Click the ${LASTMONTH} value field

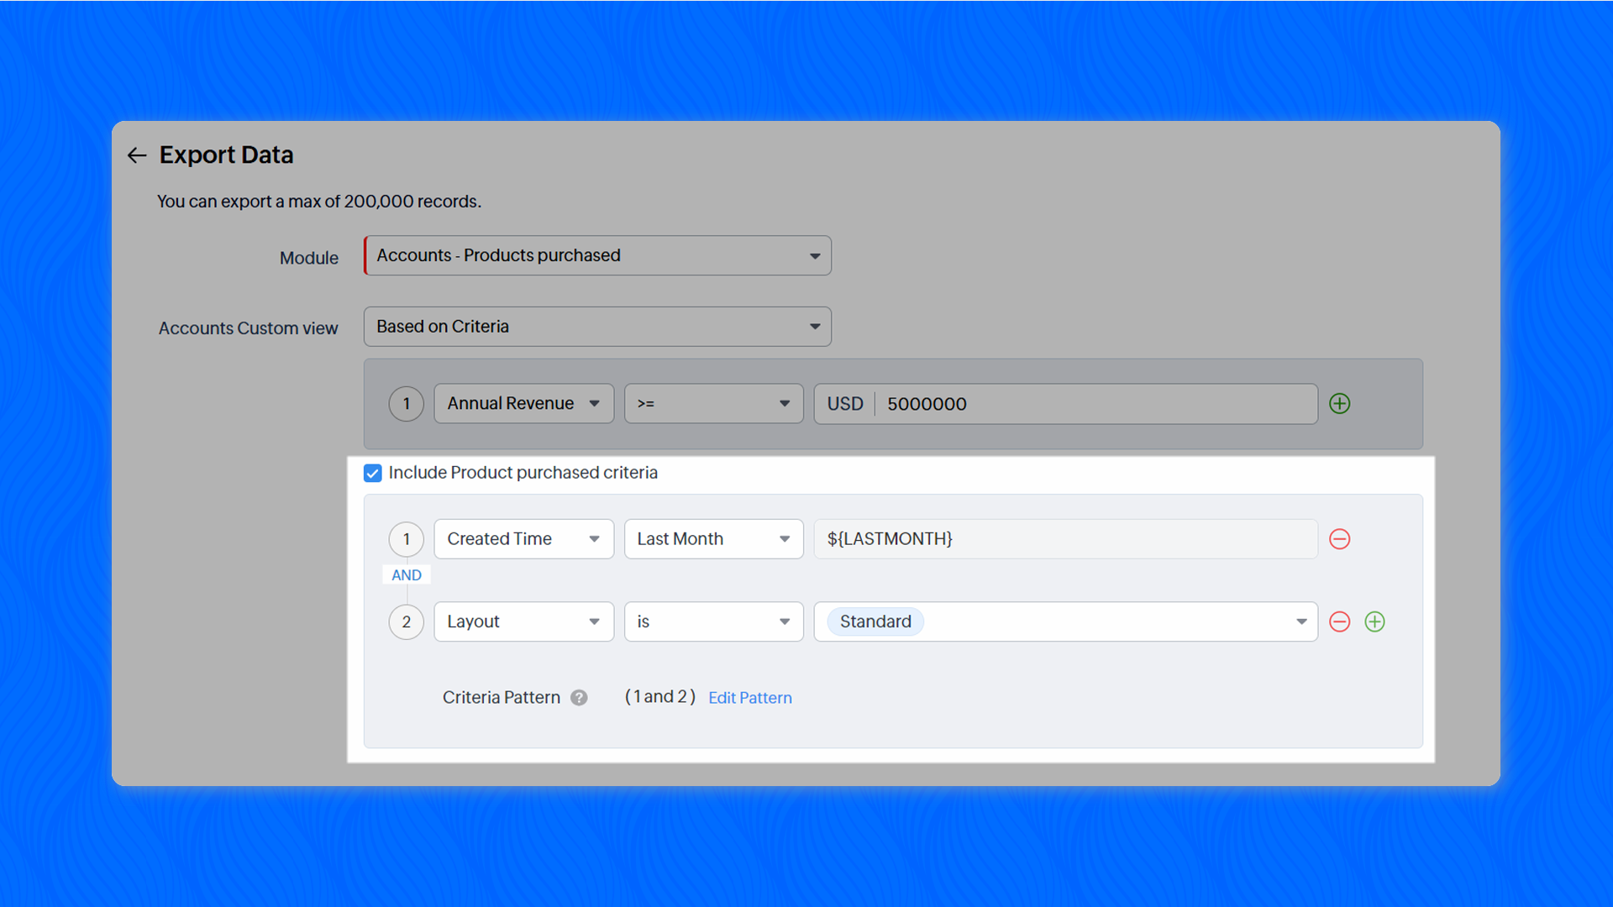(x=1064, y=539)
